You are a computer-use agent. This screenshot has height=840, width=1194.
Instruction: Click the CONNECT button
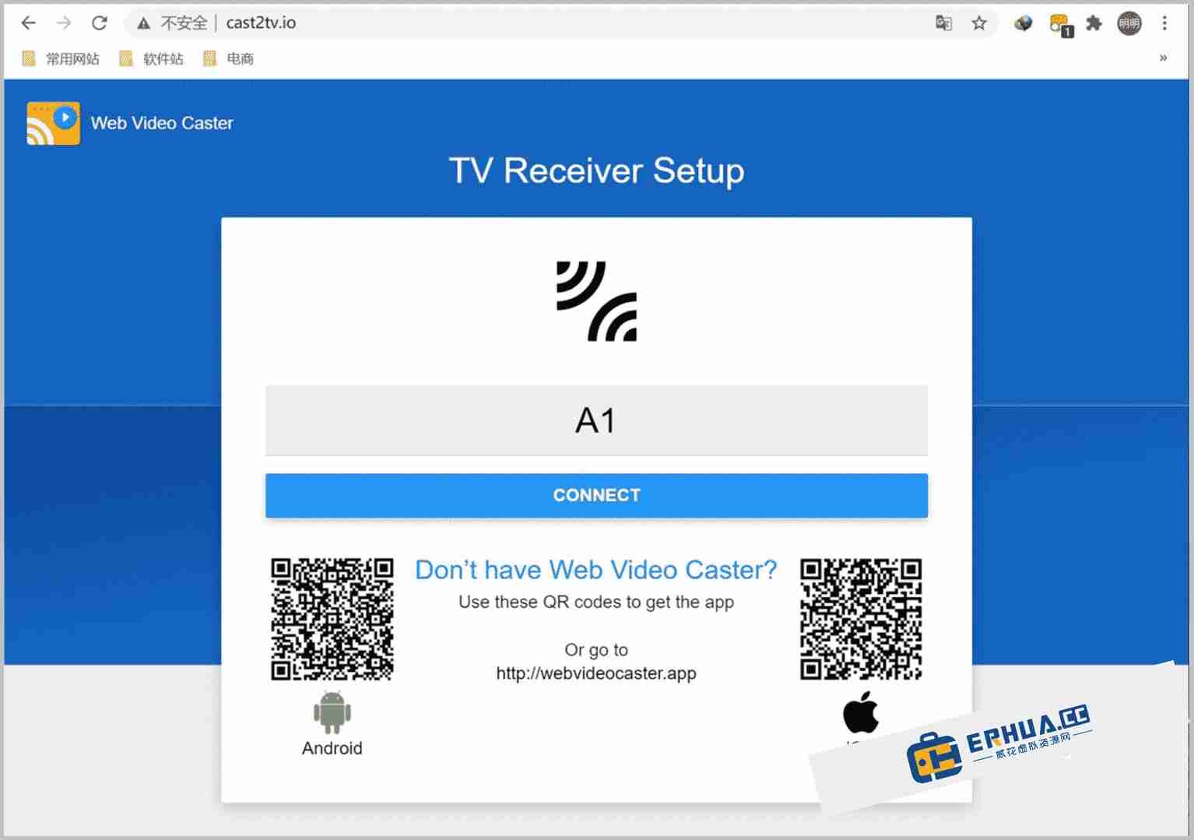[596, 495]
